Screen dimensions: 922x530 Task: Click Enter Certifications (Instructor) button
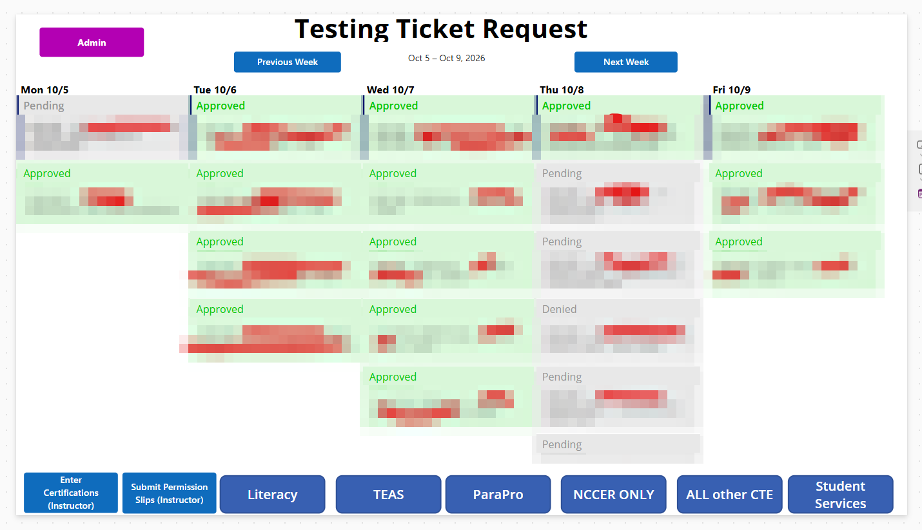(71, 493)
